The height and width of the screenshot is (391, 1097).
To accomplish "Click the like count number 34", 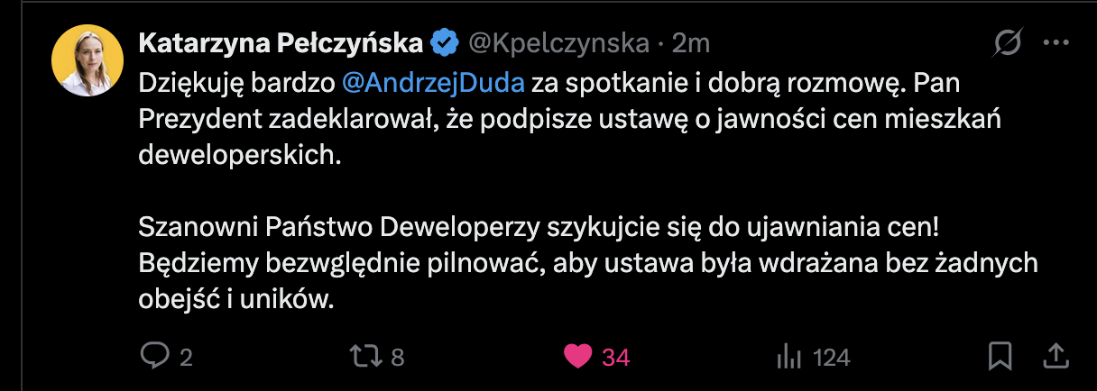I will click(x=615, y=358).
